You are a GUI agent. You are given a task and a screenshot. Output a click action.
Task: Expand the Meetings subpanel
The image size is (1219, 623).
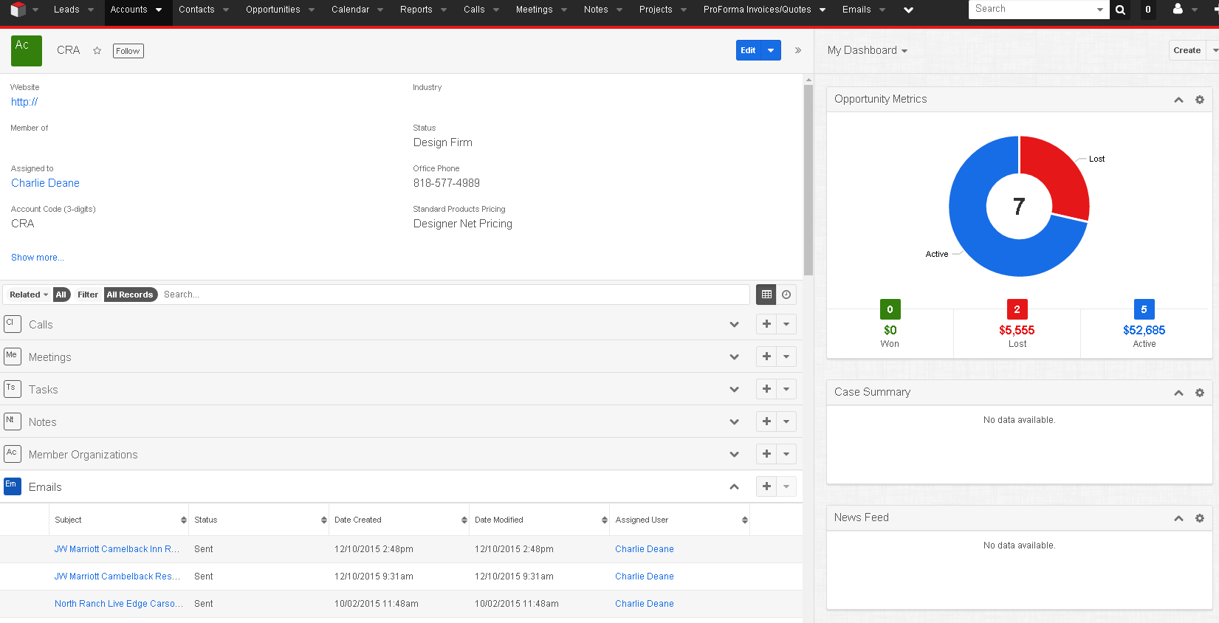tap(734, 357)
